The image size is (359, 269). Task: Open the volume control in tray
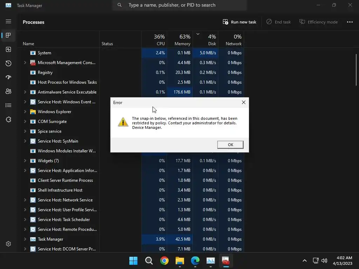(324, 261)
